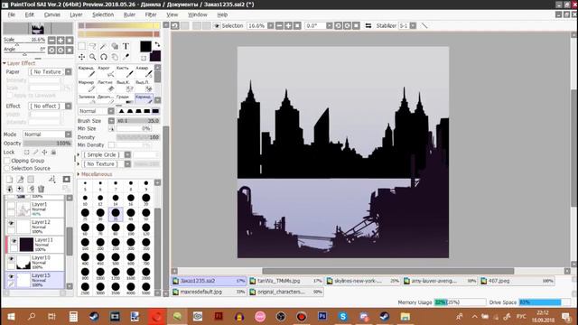The height and width of the screenshot is (325, 578).
Task: Enable the Selection Source checkbox
Action: point(7,169)
